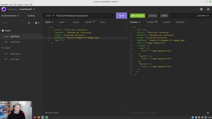Screen dimensions: 212x119
Task: Open the Preview mode dropdown
Action: (x=135, y=22)
